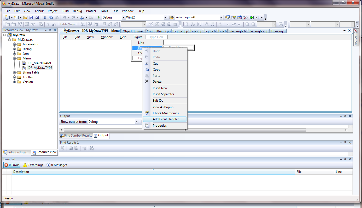Switch to the Solution Explorer tab

pos(17,152)
